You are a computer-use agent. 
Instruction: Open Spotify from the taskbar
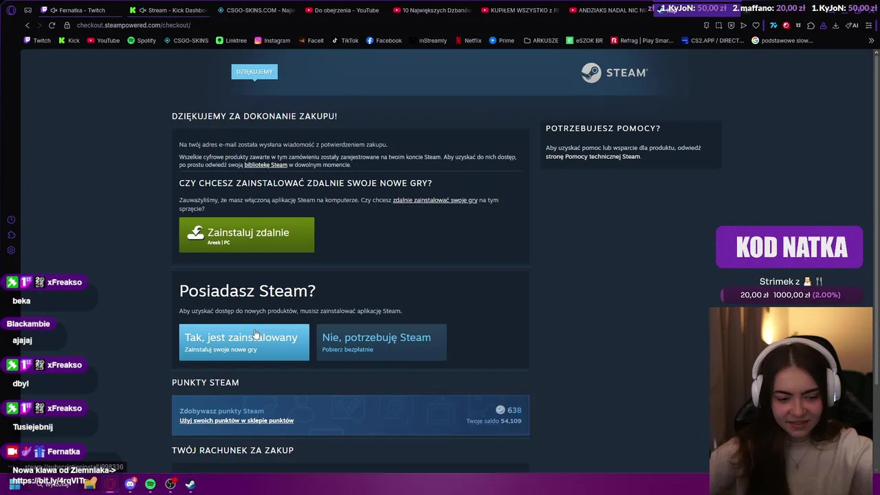point(150,484)
